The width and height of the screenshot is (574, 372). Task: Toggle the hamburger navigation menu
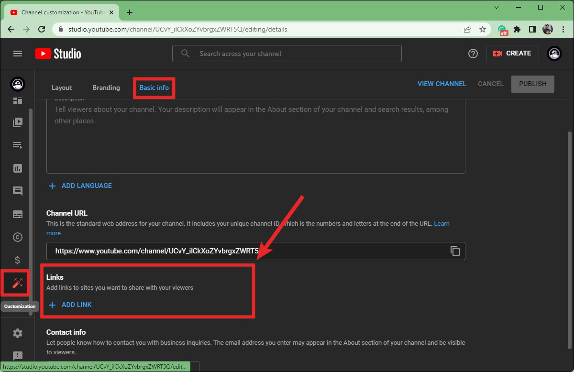click(18, 54)
